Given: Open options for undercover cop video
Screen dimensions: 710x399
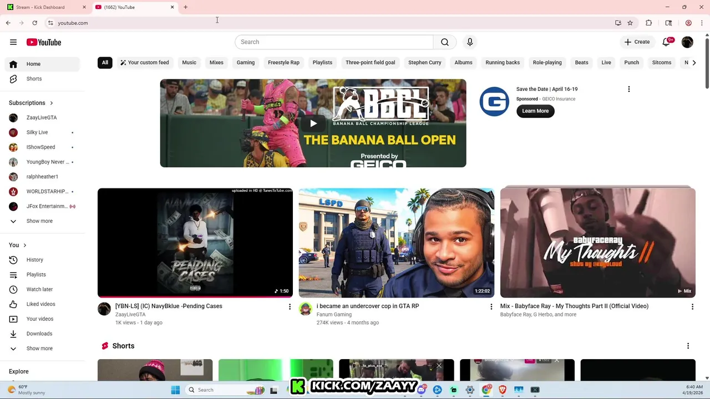Looking at the screenshot, I should click(491, 306).
